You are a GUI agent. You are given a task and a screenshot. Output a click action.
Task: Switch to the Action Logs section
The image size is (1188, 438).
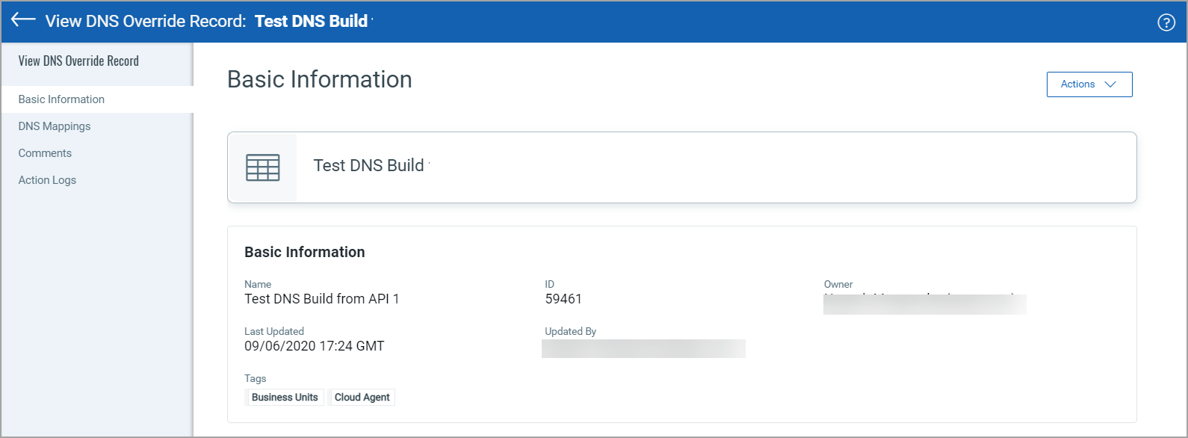47,180
